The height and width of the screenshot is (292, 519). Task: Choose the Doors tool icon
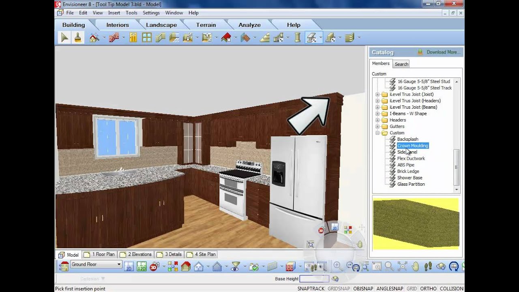tap(133, 38)
